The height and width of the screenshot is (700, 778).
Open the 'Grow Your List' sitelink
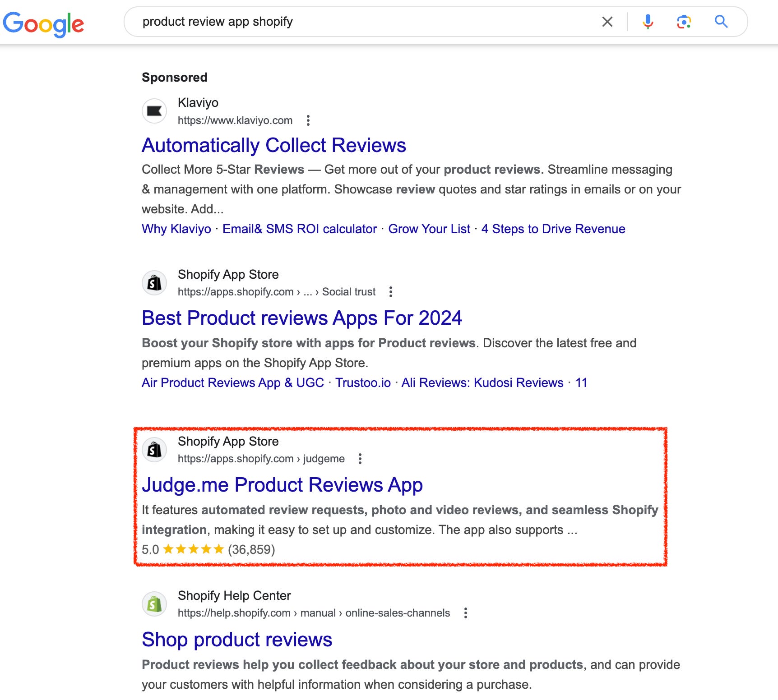coord(429,229)
